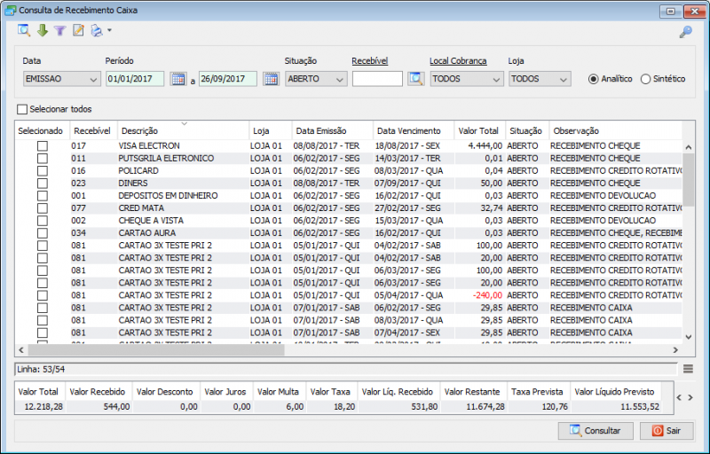Click the Consultar button
Viewport: 710px width, 454px height.
(596, 430)
